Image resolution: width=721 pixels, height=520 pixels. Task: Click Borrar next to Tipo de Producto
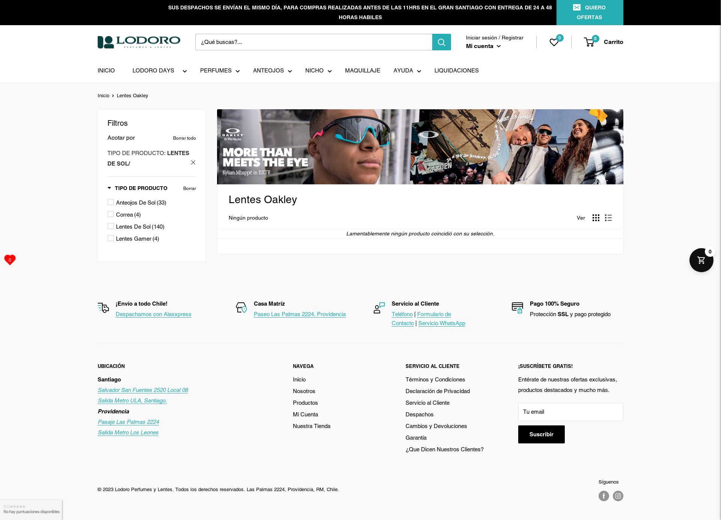point(190,188)
